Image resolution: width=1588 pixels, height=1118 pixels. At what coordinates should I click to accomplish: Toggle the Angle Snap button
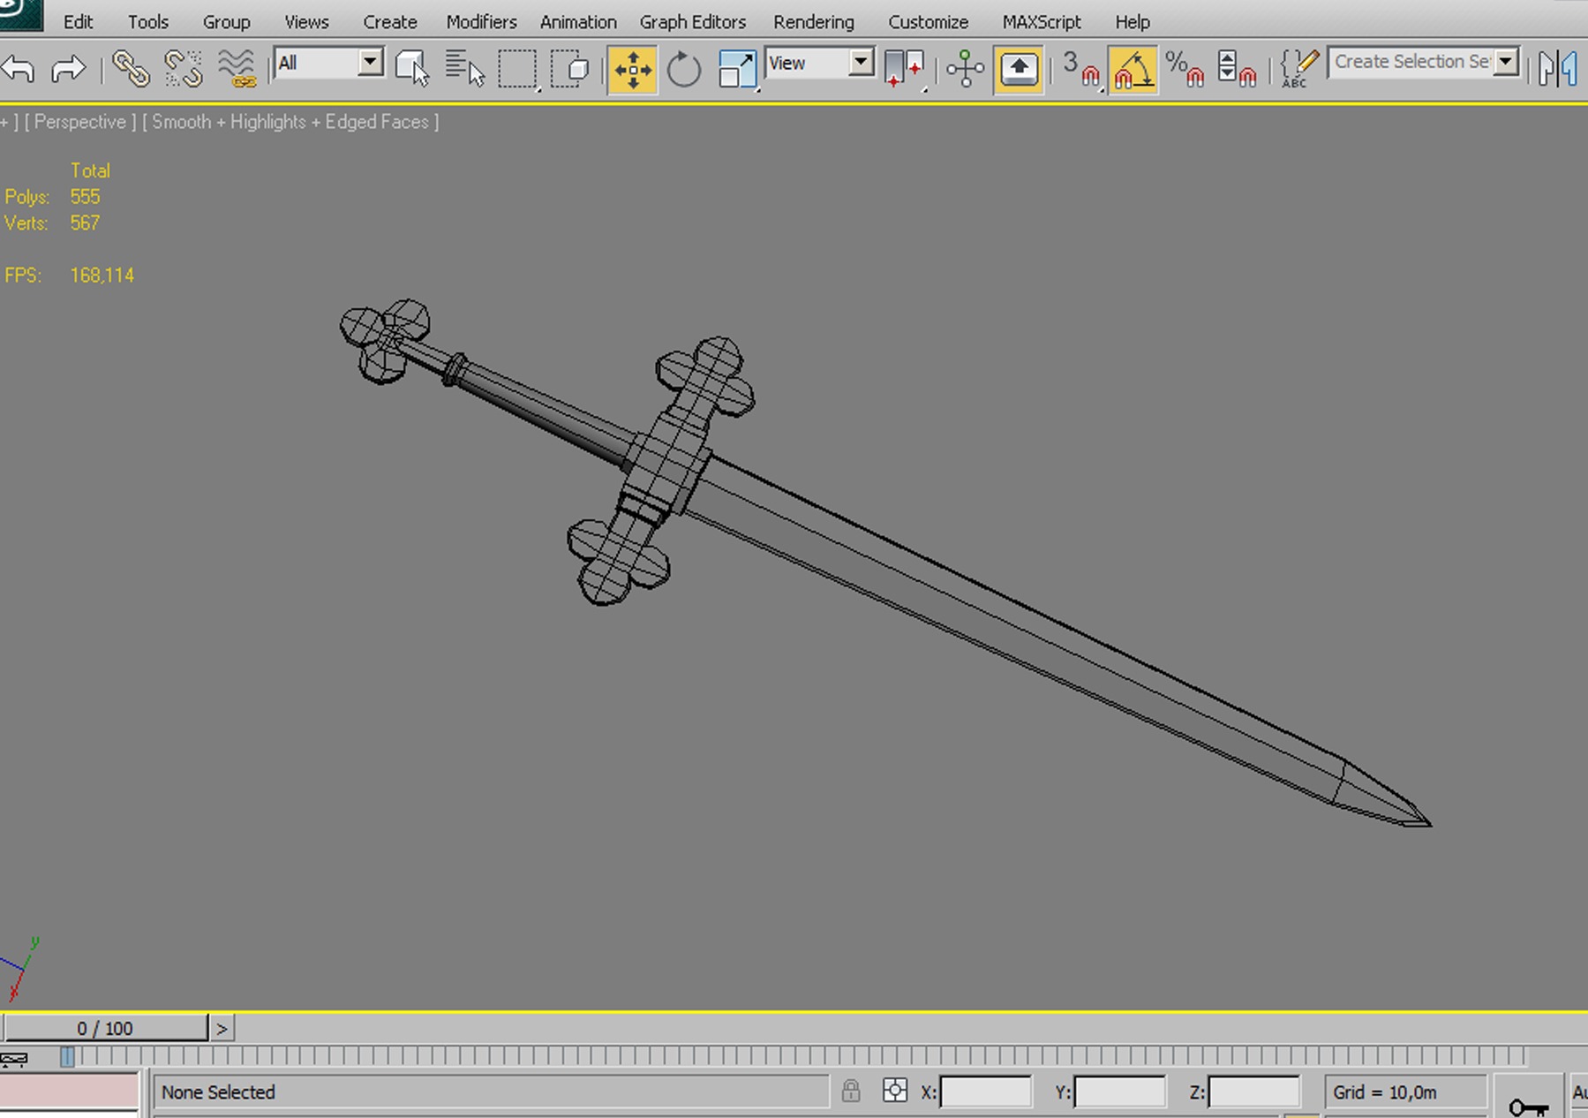coord(1133,69)
